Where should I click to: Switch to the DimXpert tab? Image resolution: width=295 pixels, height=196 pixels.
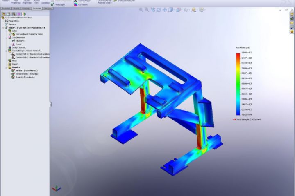pyautogui.click(x=48, y=9)
